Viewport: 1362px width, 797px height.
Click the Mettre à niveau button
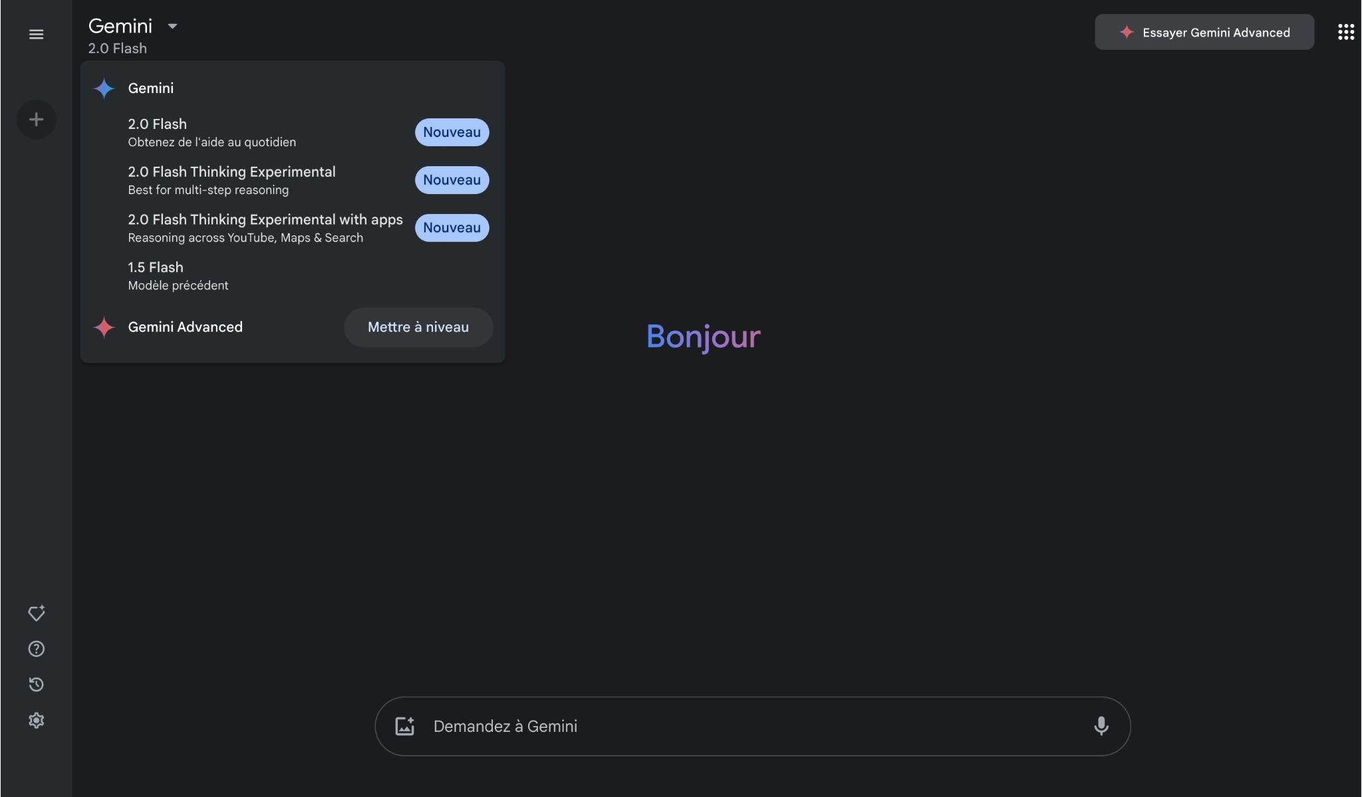pyautogui.click(x=418, y=326)
